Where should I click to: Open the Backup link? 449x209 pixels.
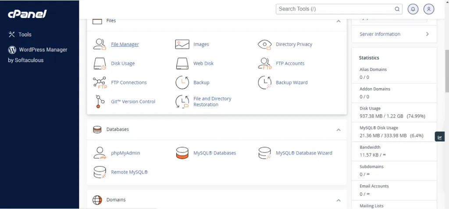tap(201, 82)
